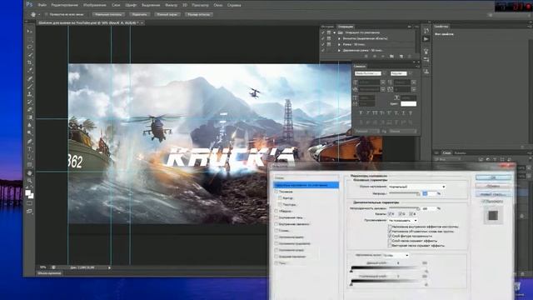The height and width of the screenshot is (300, 533).
Task: Switch to the История tab
Action: [327, 27]
